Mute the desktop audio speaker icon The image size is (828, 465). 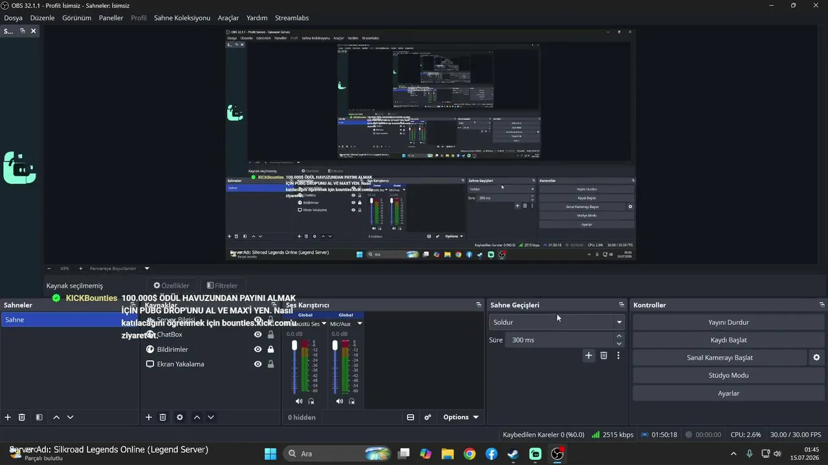299,401
